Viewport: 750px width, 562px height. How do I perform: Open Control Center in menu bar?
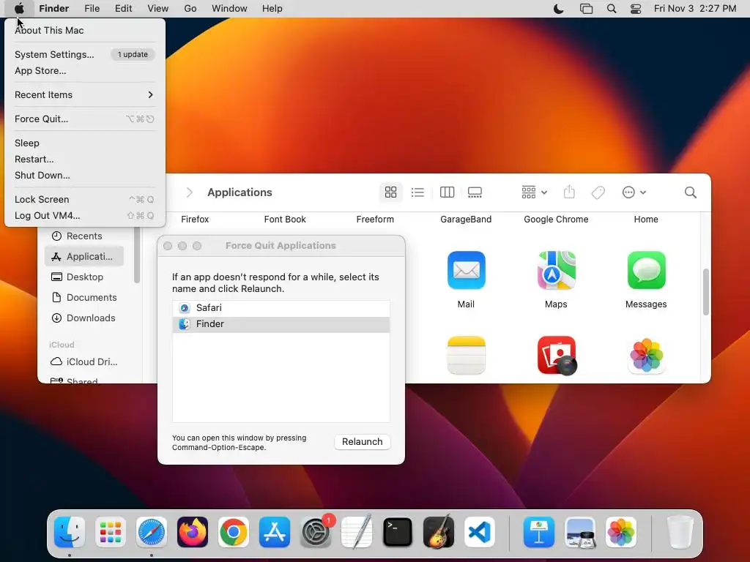(636, 9)
